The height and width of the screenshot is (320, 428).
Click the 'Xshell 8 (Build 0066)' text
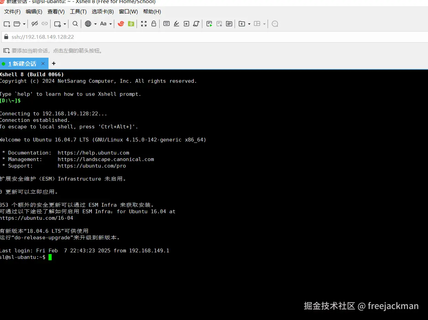32,75
